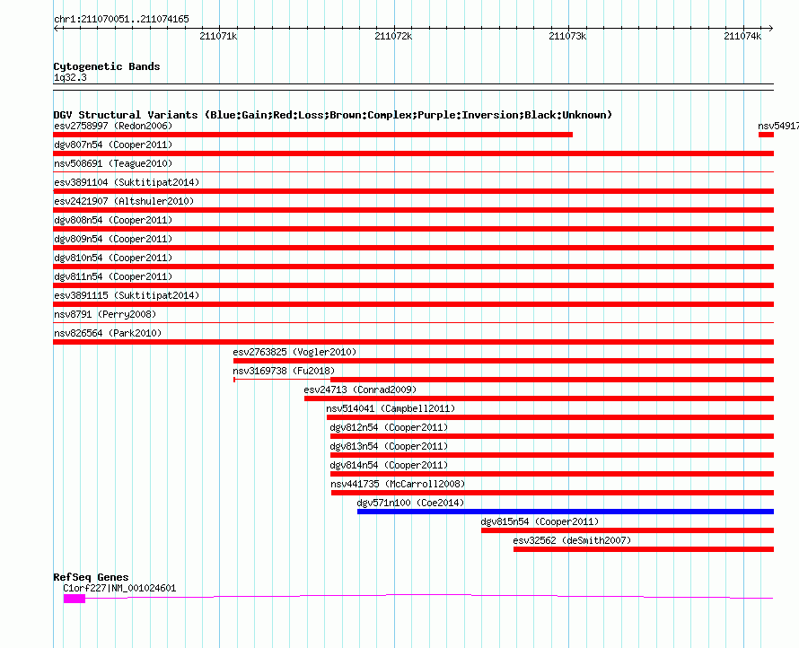Image resolution: width=799 pixels, height=648 pixels.
Task: Click the 1q32.3 band label
Action: click(x=70, y=77)
